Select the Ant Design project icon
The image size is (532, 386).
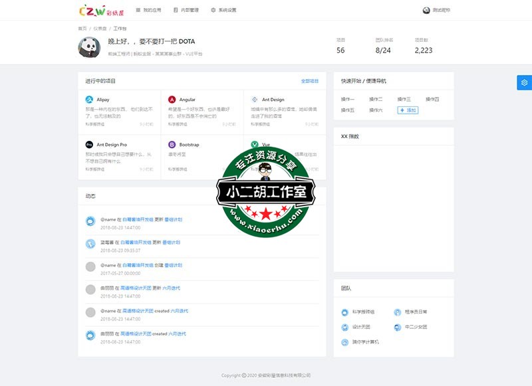click(255, 100)
